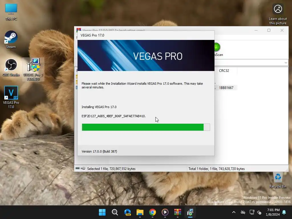The height and width of the screenshot is (219, 292).
Task: Click the installation progress bar
Action: 146,127
